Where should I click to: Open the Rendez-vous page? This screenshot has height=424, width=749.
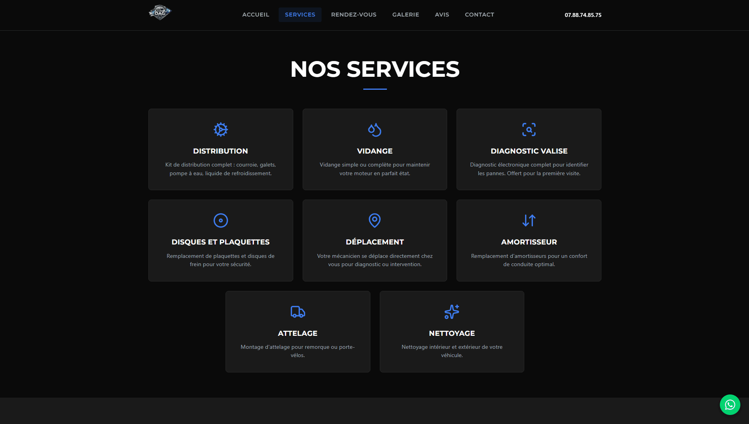coord(353,15)
